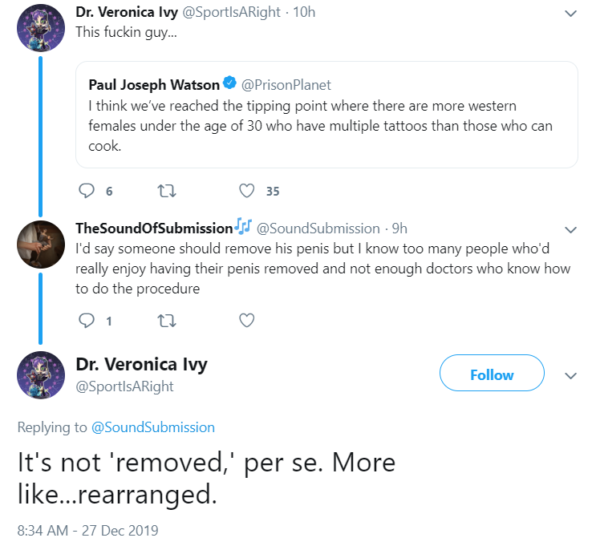This screenshot has width=596, height=550.
Task: Click the @SportIsARight handle under main tweet
Action: (x=124, y=386)
